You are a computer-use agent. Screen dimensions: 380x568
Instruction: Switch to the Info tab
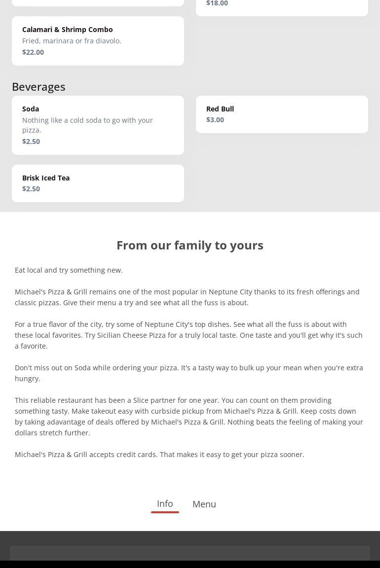(165, 504)
